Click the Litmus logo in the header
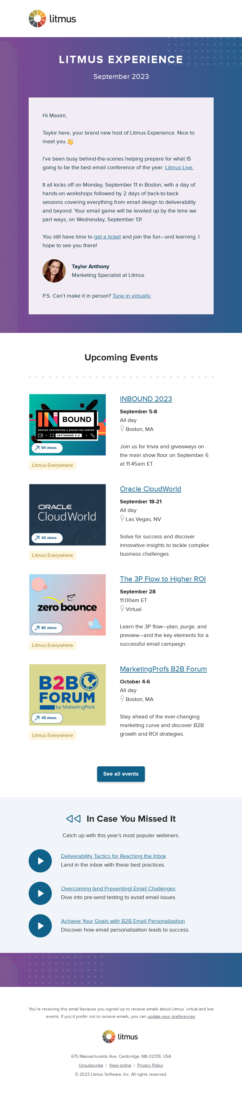Viewport: 242px width, 1098px height. 52,18
